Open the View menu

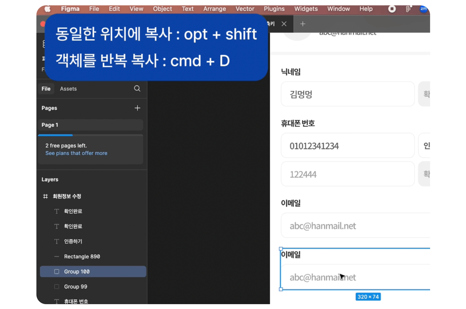[x=136, y=9]
